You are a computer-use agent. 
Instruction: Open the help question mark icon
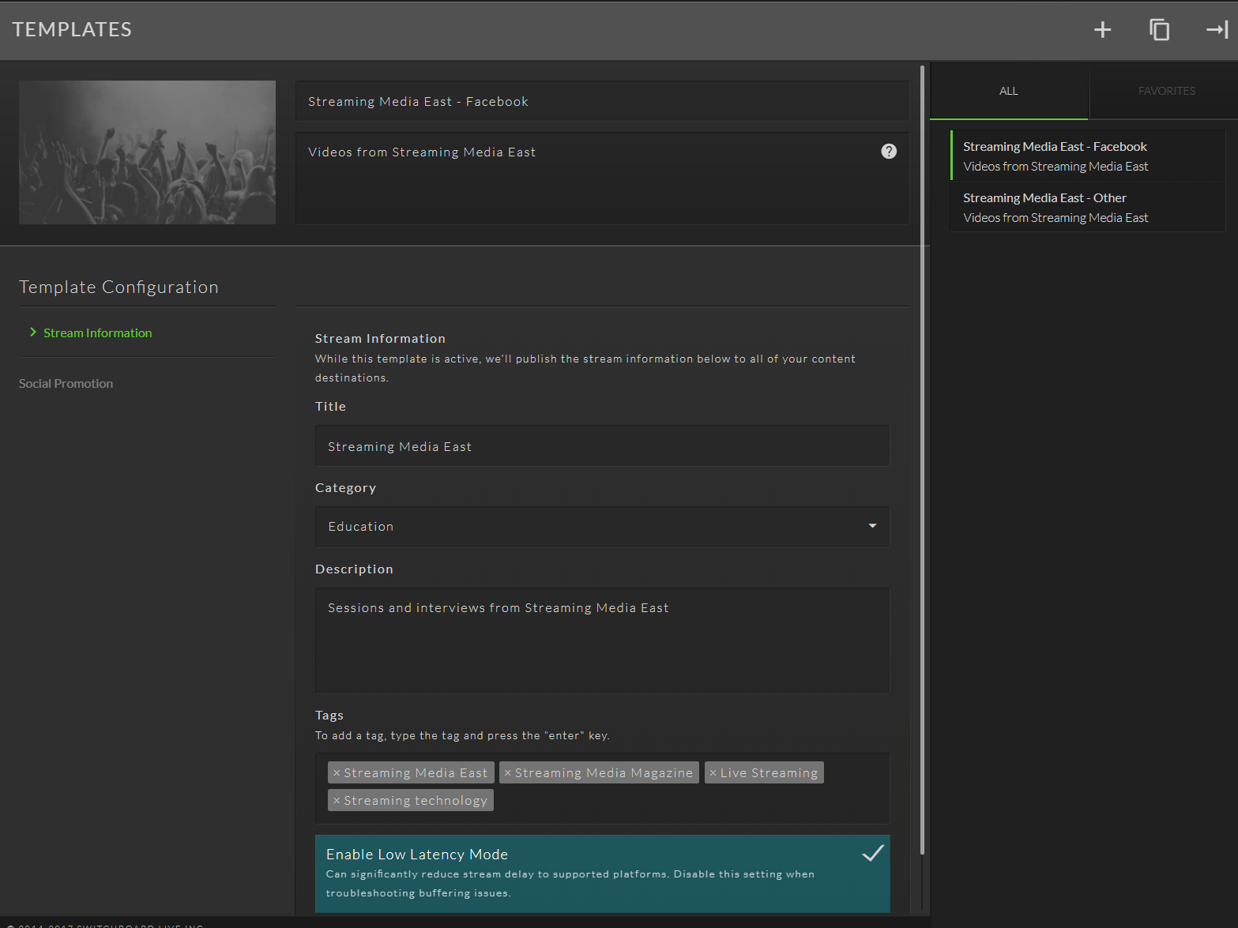pyautogui.click(x=889, y=151)
